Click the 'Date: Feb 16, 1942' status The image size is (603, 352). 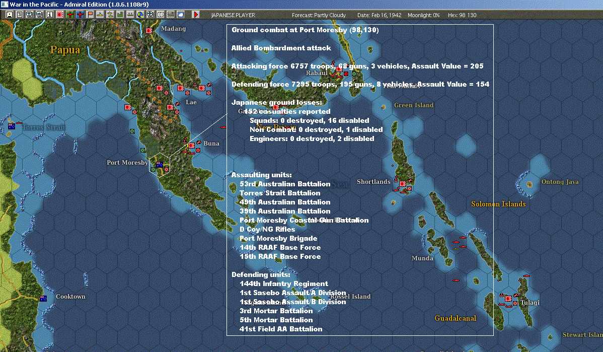point(379,15)
